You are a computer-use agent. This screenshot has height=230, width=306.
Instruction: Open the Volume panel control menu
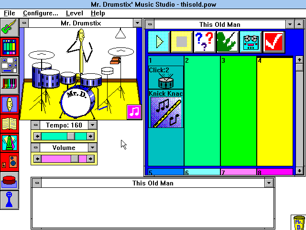(x=35, y=148)
